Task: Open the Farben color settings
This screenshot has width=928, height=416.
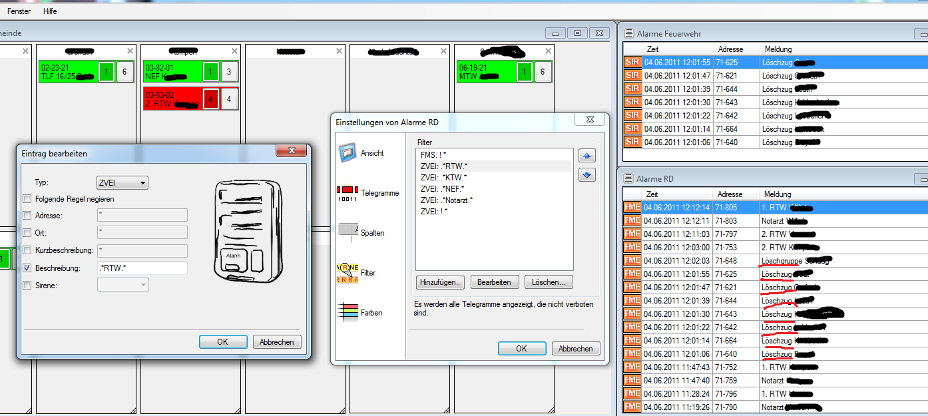Action: point(348,312)
